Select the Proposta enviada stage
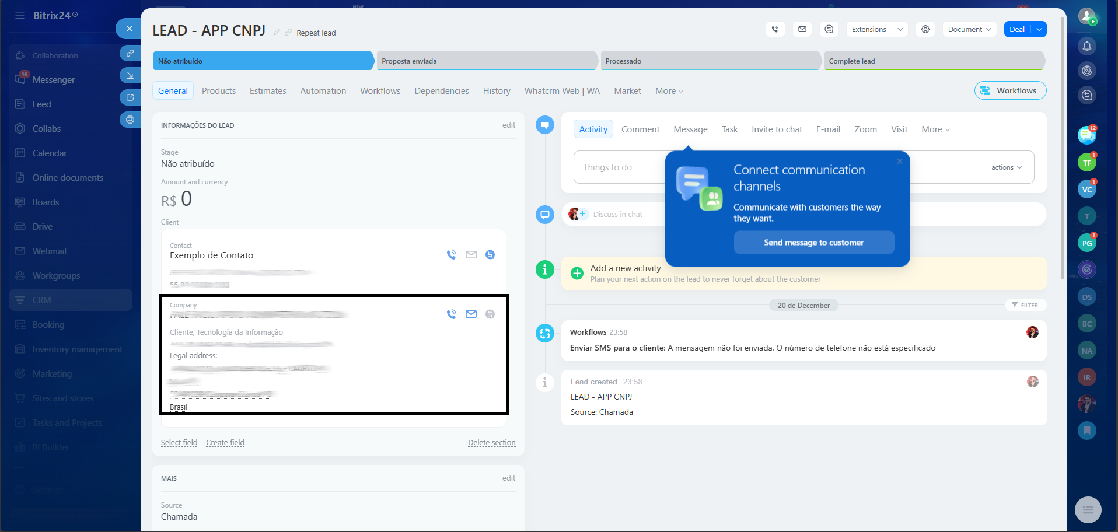This screenshot has width=1118, height=532. 487,61
